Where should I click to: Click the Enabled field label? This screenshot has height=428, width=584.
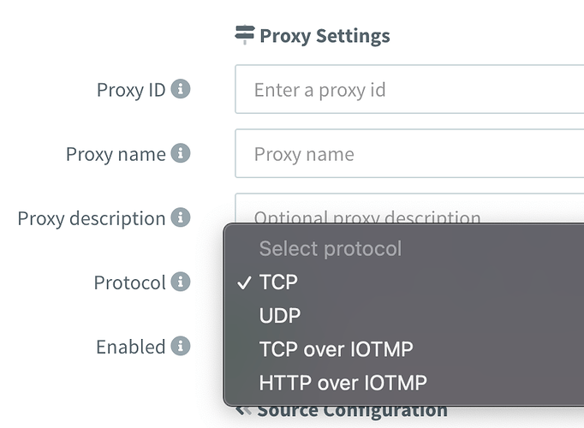[x=130, y=347]
